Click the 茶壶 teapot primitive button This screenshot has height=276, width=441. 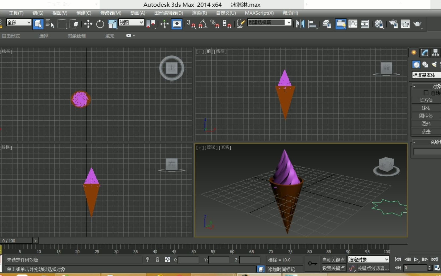(x=426, y=132)
